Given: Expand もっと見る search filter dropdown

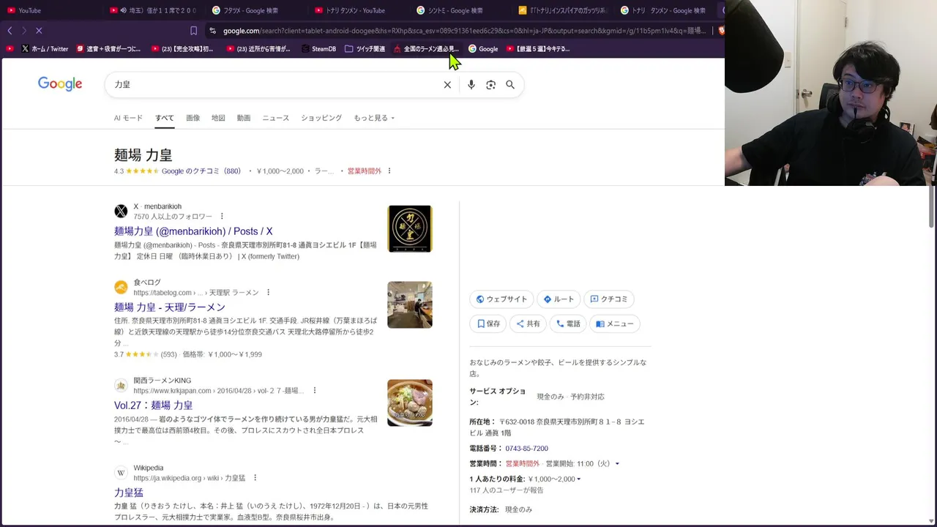Looking at the screenshot, I should (x=374, y=118).
